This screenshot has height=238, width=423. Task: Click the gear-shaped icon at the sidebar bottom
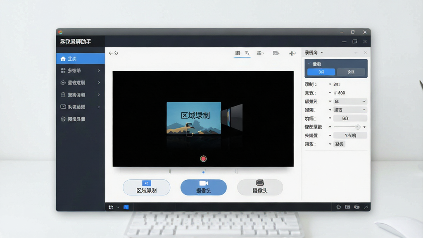(63, 119)
